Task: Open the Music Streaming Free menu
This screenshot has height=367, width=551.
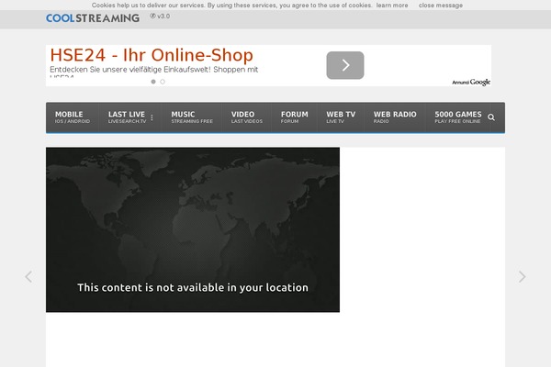Action: coord(191,117)
